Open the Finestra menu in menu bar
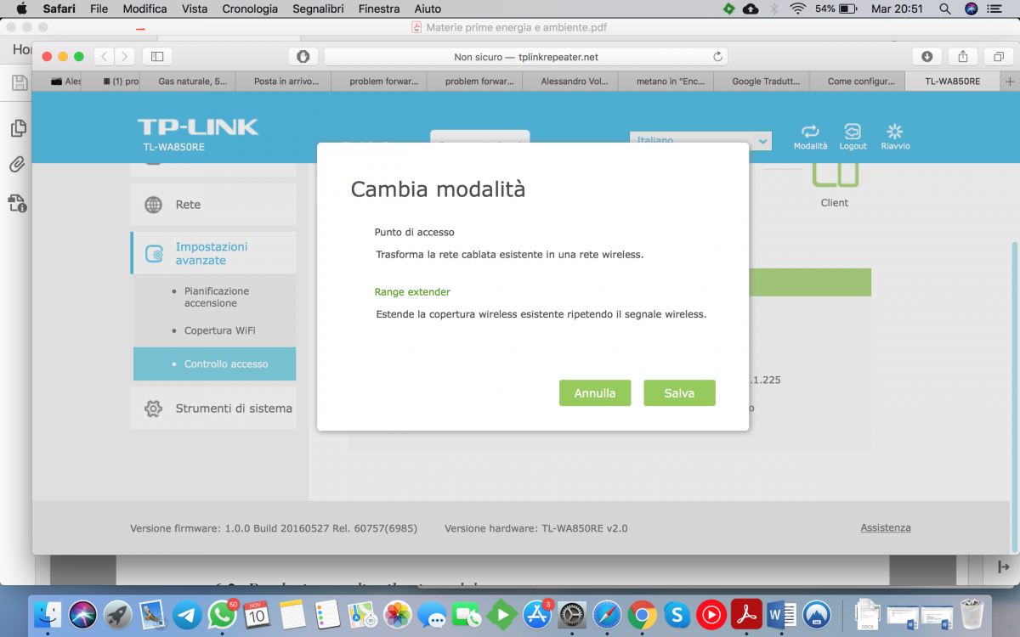 point(379,8)
